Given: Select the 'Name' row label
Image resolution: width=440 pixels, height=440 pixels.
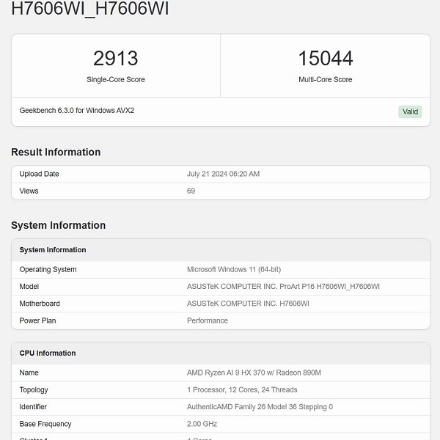Looking at the screenshot, I should tap(29, 373).
